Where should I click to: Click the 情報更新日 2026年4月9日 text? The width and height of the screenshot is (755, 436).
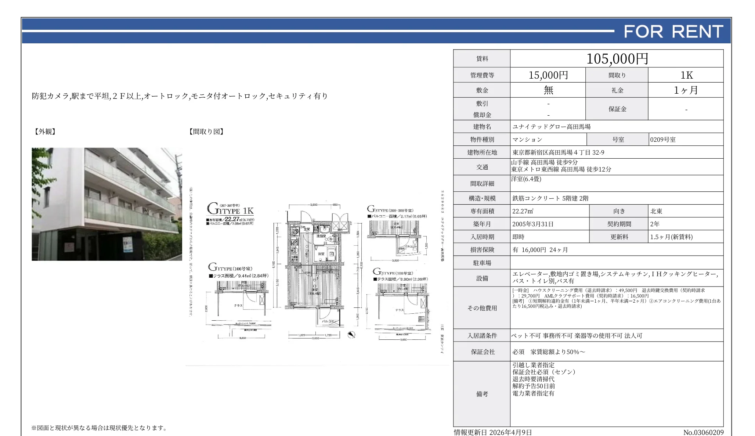pos(493,432)
